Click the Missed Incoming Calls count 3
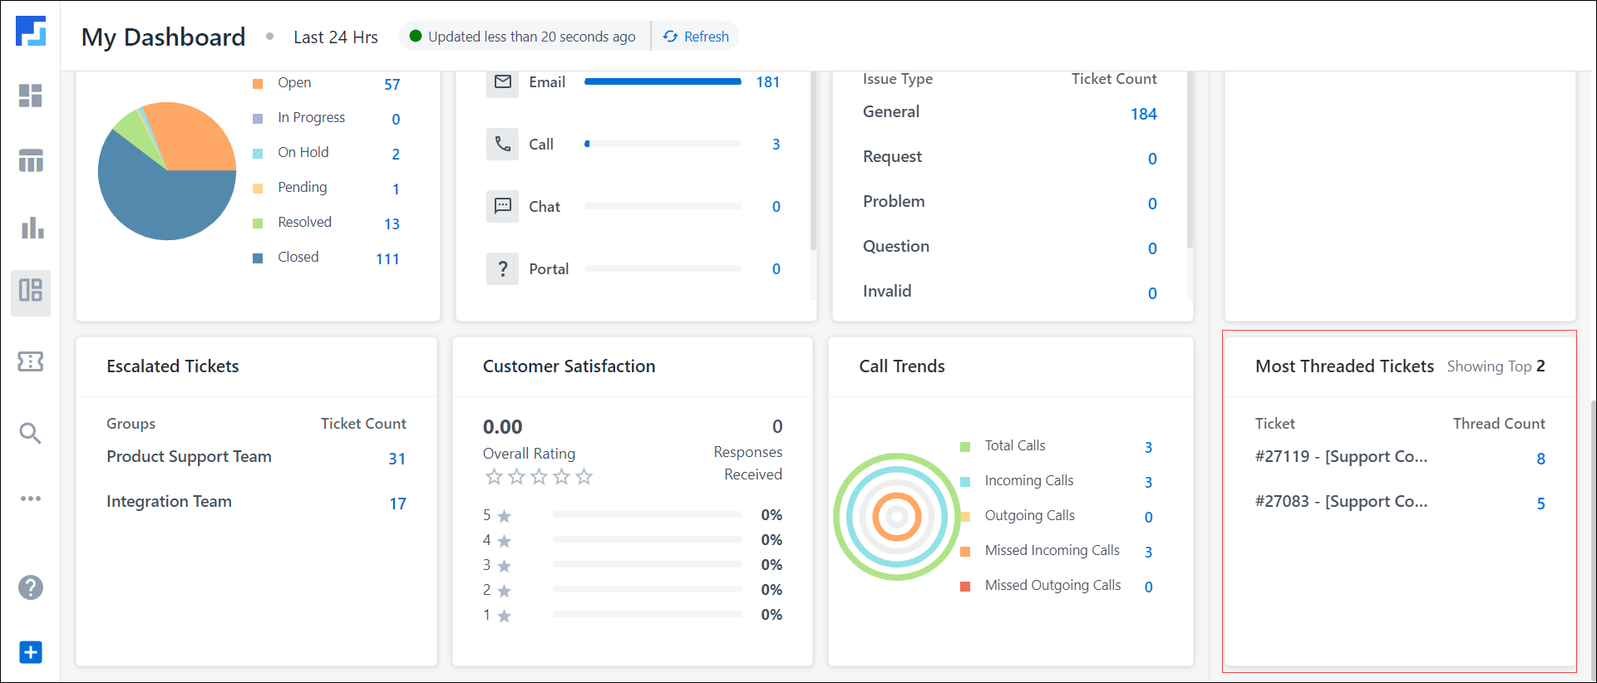The image size is (1597, 683). coord(1149,553)
